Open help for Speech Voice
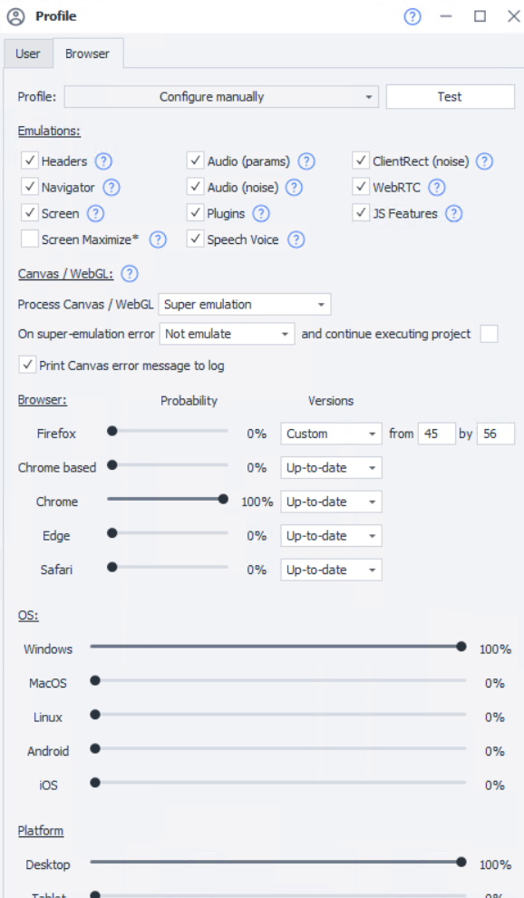Image resolution: width=524 pixels, height=898 pixels. [296, 239]
